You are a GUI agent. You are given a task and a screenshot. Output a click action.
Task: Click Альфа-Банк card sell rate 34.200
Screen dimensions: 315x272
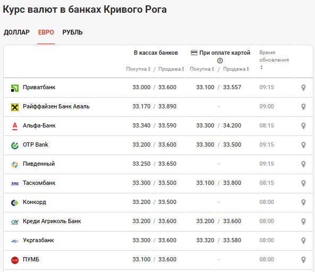point(232,125)
